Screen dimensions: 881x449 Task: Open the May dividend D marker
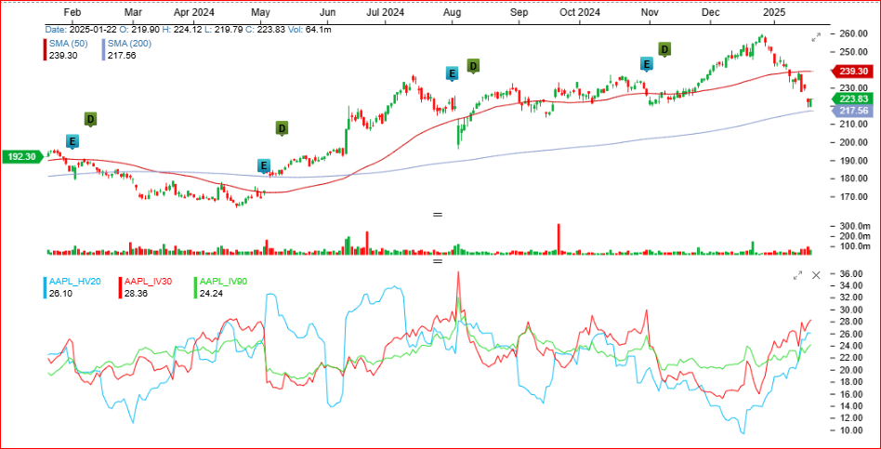[x=283, y=128]
